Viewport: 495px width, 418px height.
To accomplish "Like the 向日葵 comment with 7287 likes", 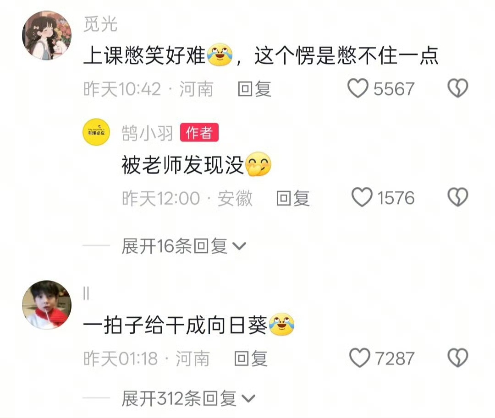I will [x=360, y=358].
